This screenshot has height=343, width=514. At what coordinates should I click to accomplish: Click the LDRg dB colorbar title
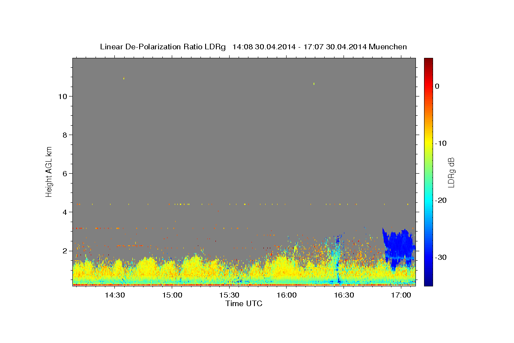451,172
